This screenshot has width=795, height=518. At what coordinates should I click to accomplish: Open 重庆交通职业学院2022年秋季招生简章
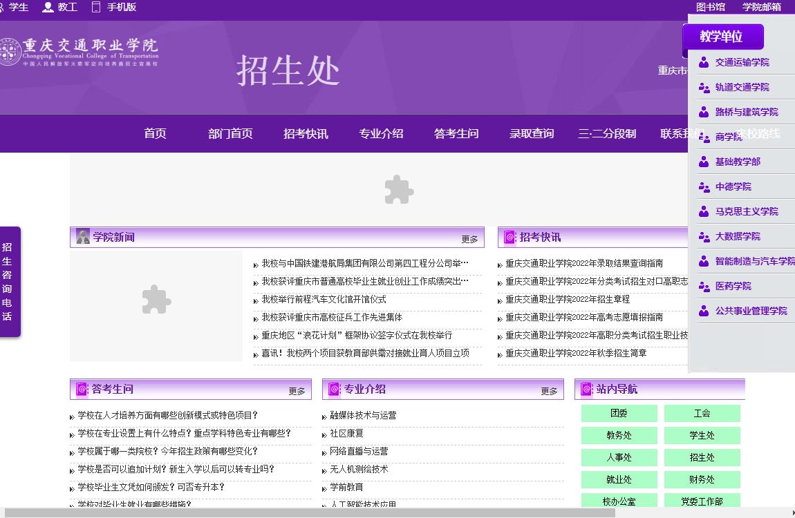[x=576, y=354]
